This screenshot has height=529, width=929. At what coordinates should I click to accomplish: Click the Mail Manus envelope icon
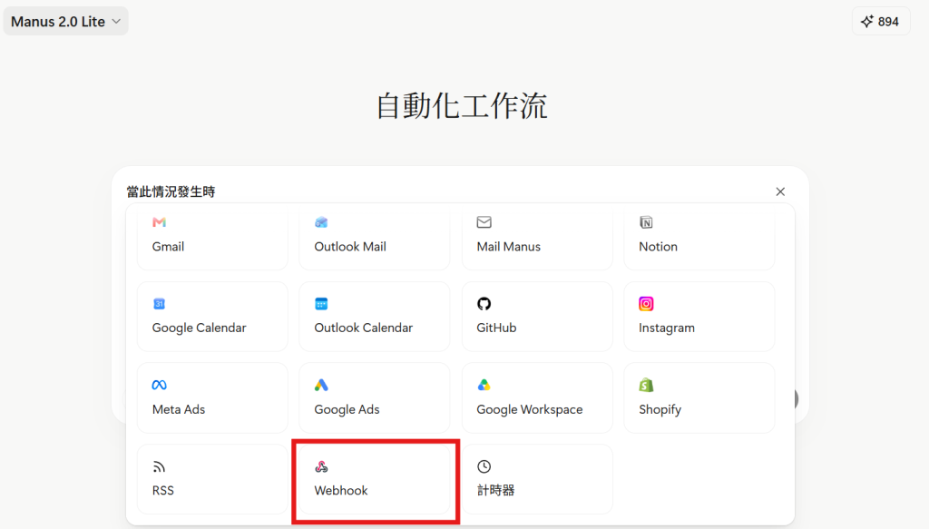(484, 222)
